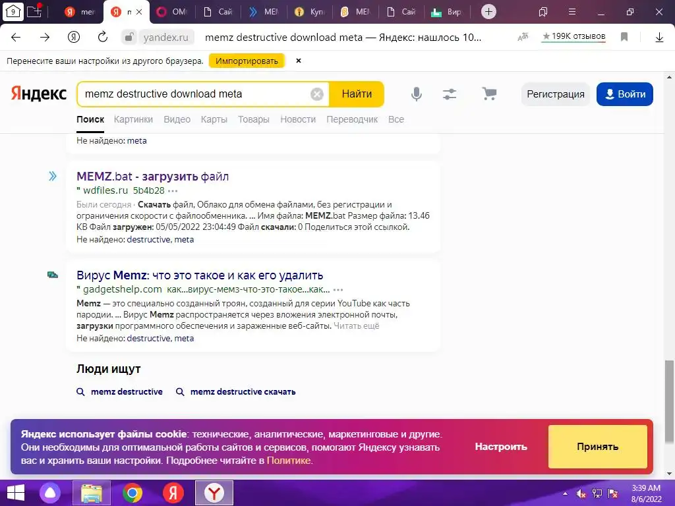
Task: Bookmark this page
Action: point(624,38)
